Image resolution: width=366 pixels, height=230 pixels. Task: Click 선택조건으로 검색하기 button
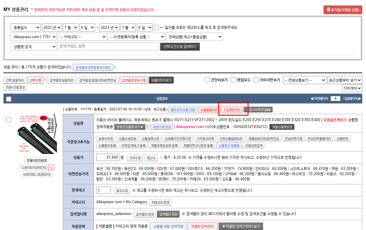pos(180,47)
